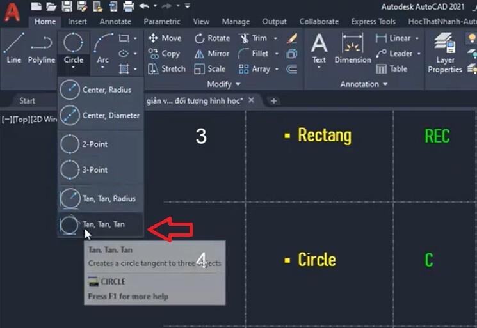Image resolution: width=477 pixels, height=328 pixels.
Task: Select the Line tool
Action: [x=14, y=48]
